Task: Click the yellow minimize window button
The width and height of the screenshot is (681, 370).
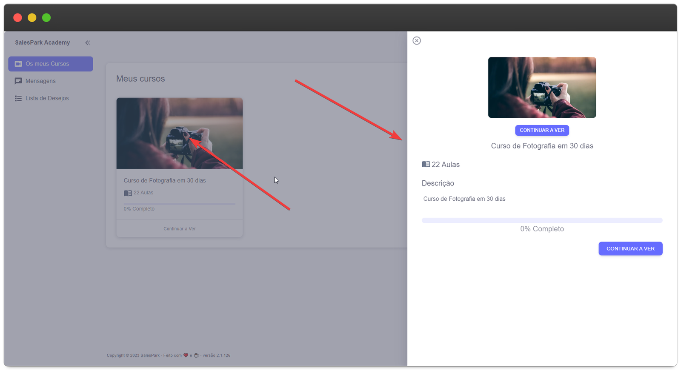Action: (x=32, y=17)
